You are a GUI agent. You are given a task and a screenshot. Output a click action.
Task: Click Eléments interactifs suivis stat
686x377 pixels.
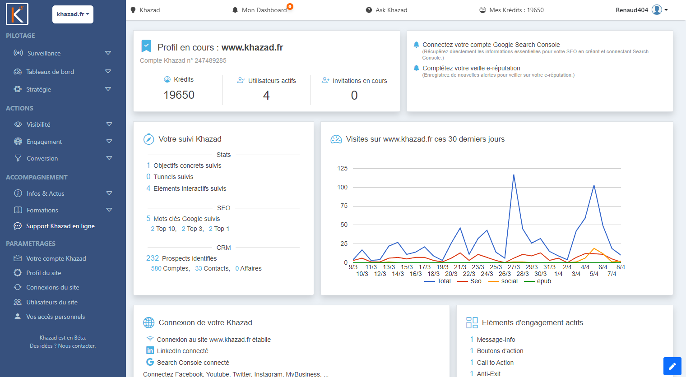coord(186,188)
